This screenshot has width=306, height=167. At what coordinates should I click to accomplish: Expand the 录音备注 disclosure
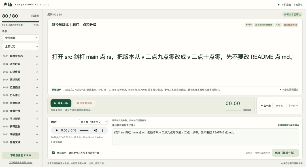pyautogui.click(x=57, y=142)
